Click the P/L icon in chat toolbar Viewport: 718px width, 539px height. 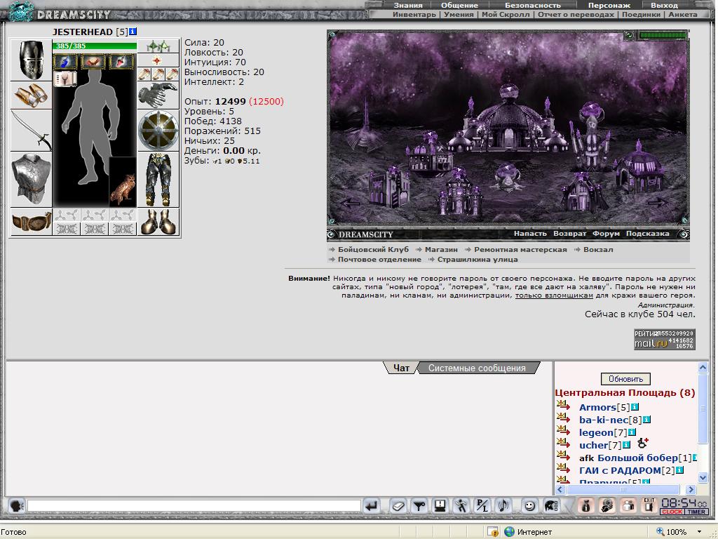[x=482, y=505]
